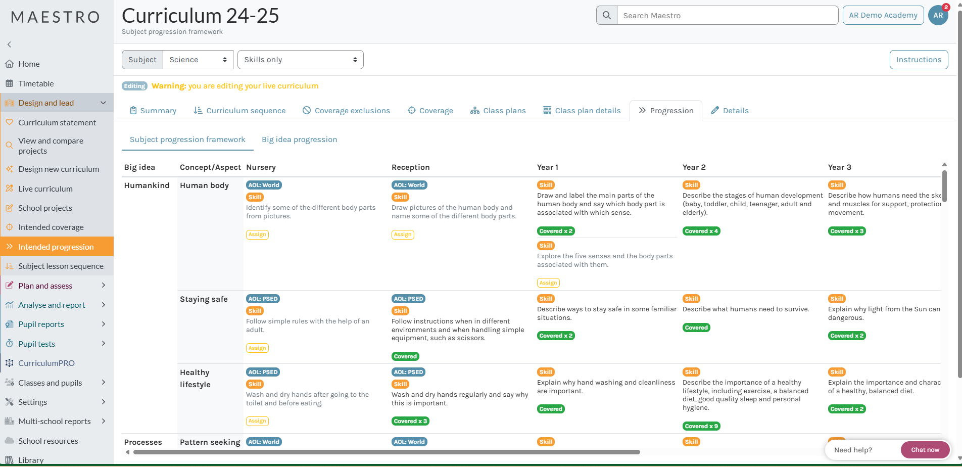962x467 pixels.
Task: Expand the Plan and assess menu
Action: point(103,286)
